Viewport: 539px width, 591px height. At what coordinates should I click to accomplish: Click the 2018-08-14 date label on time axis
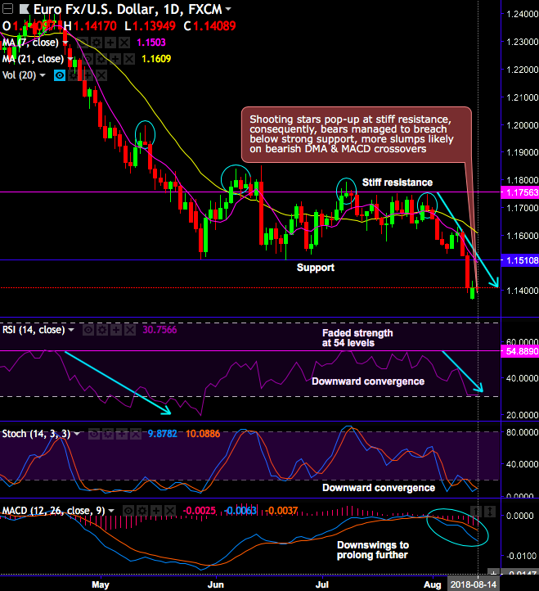[x=473, y=584]
